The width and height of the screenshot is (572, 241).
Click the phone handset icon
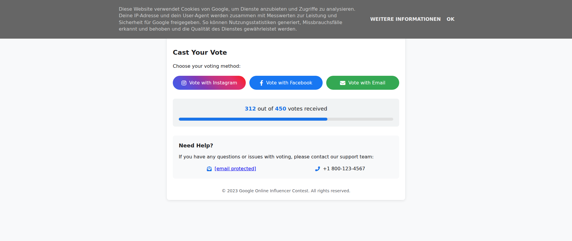point(318,169)
